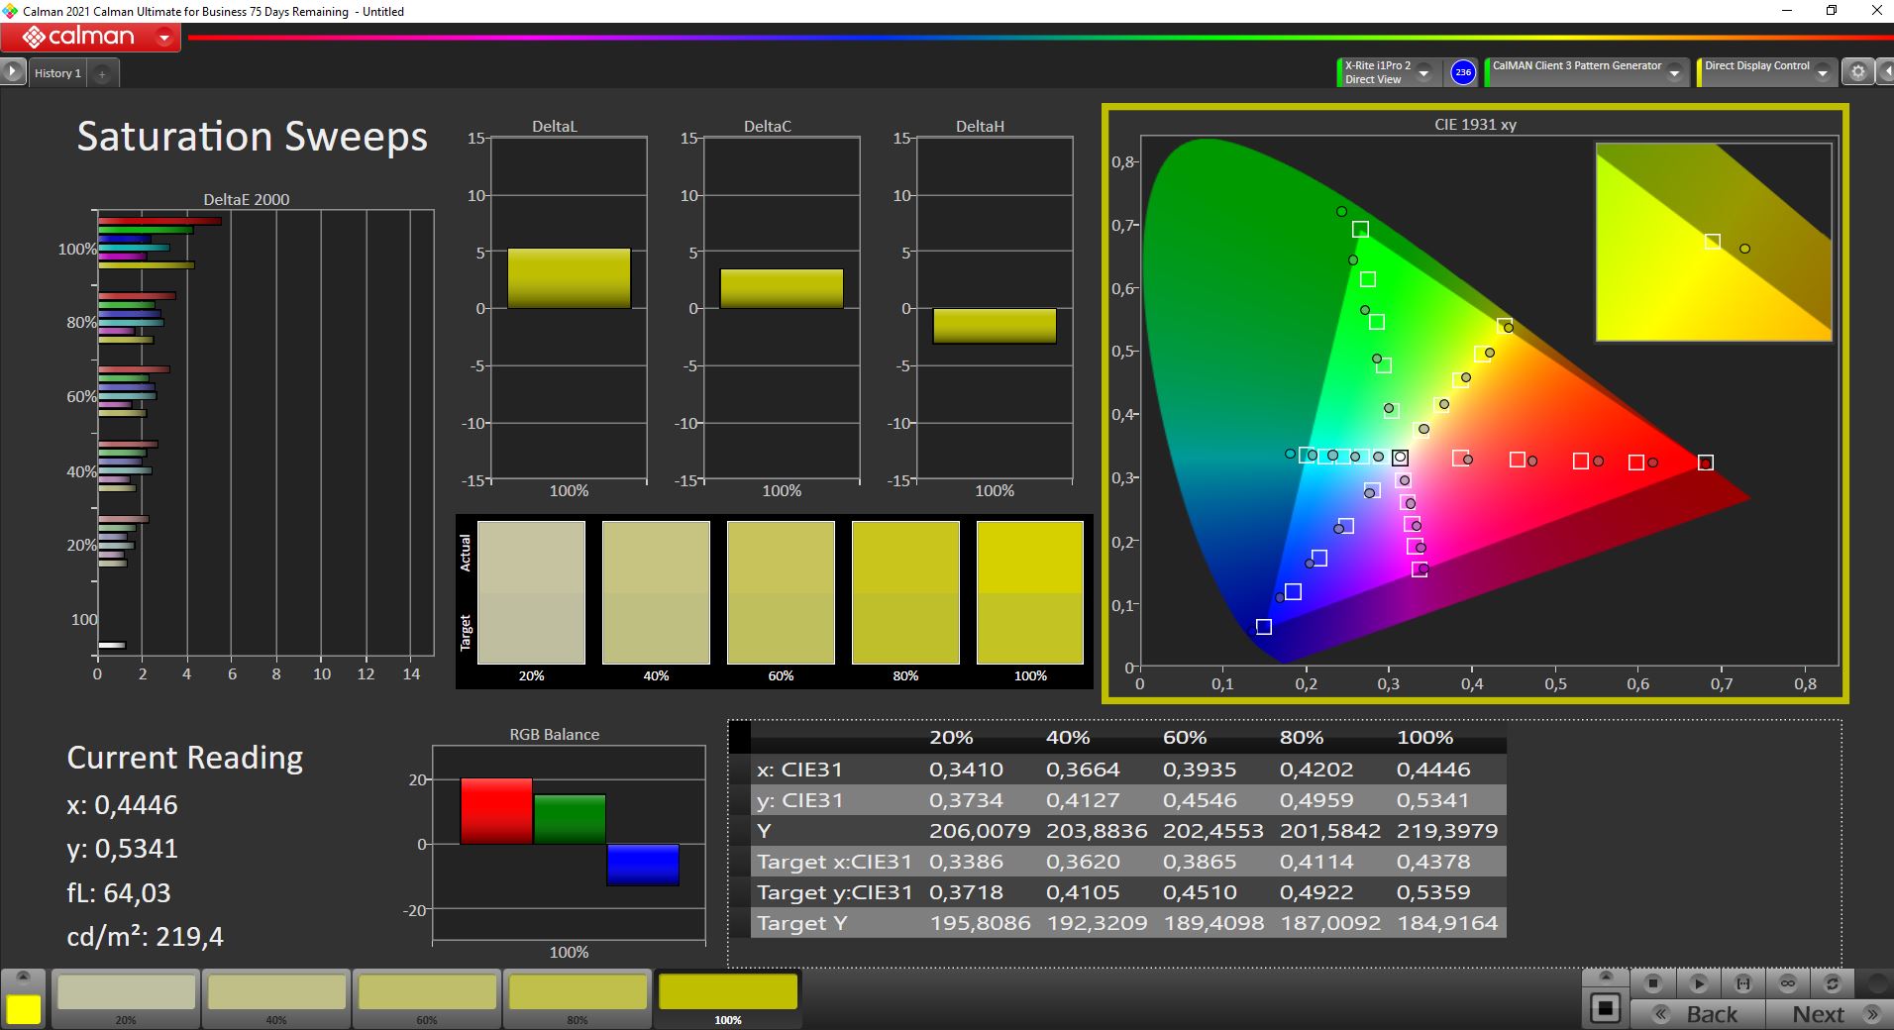Click the bracketed read series icon
The height and width of the screenshot is (1030, 1894).
pyautogui.click(x=1743, y=983)
